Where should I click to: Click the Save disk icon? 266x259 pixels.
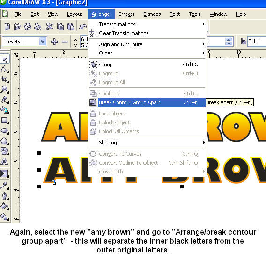pos(28,27)
